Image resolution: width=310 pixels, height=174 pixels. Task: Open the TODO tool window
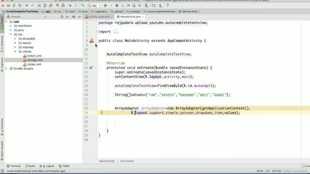click(64, 166)
